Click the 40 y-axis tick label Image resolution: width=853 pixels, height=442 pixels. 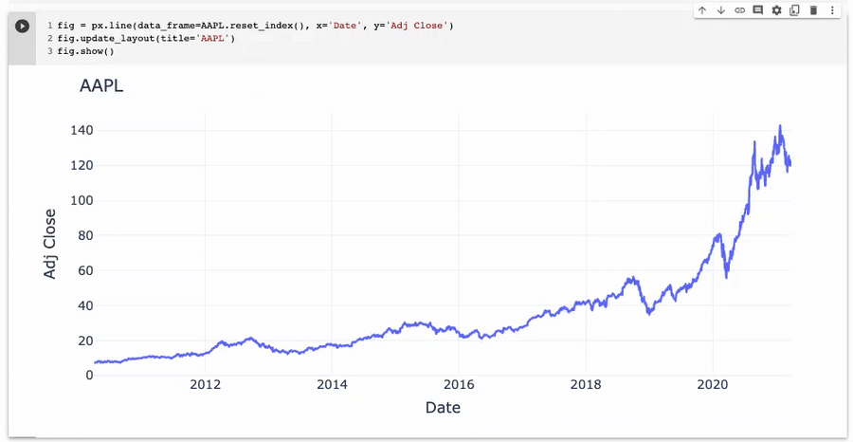tap(86, 305)
